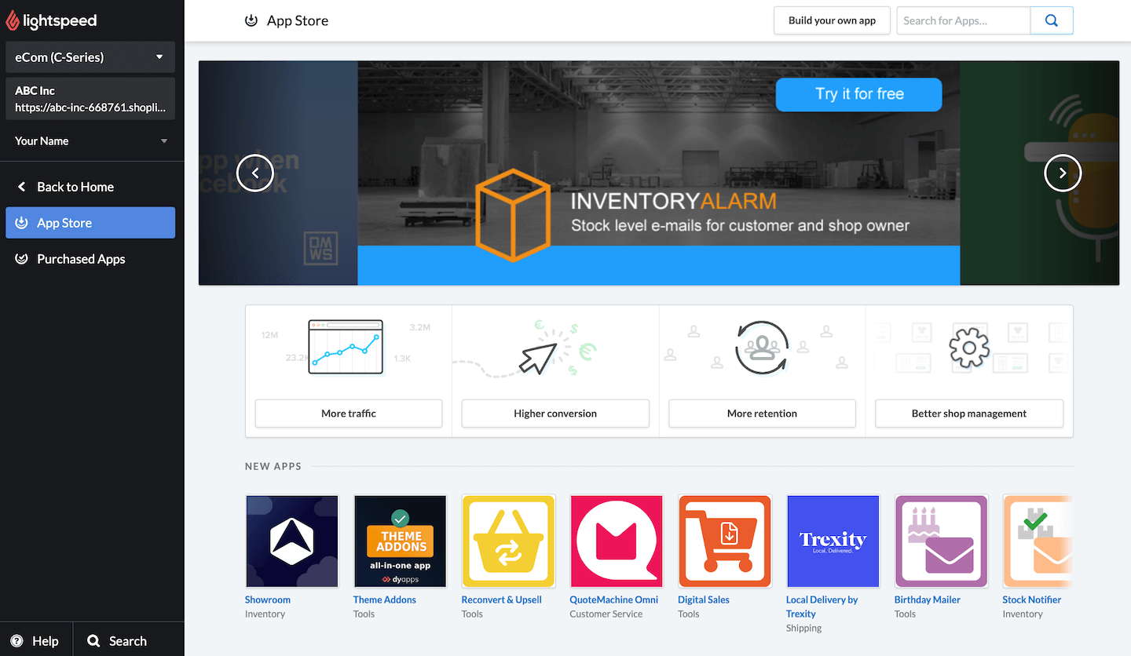The image size is (1131, 656).
Task: Click Theme Addons link
Action: click(x=385, y=600)
